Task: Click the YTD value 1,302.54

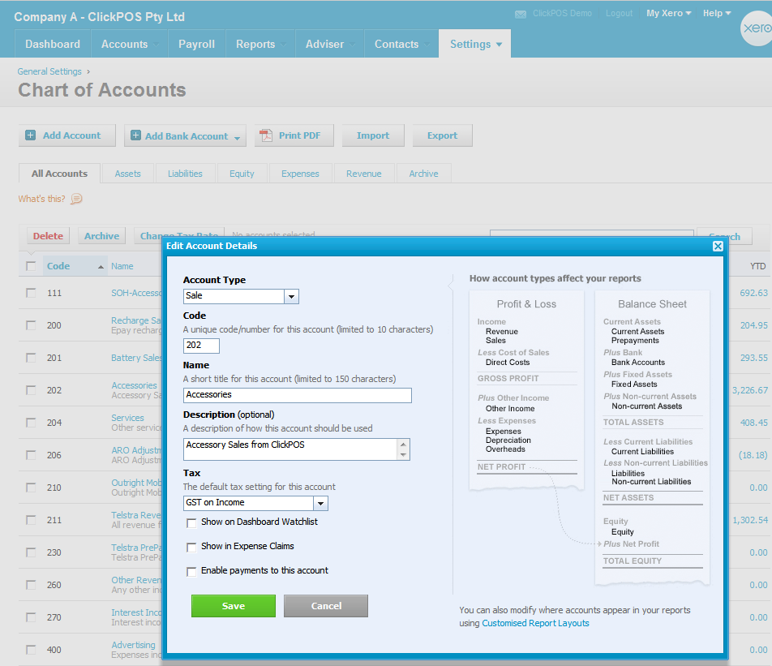Action: tap(750, 520)
